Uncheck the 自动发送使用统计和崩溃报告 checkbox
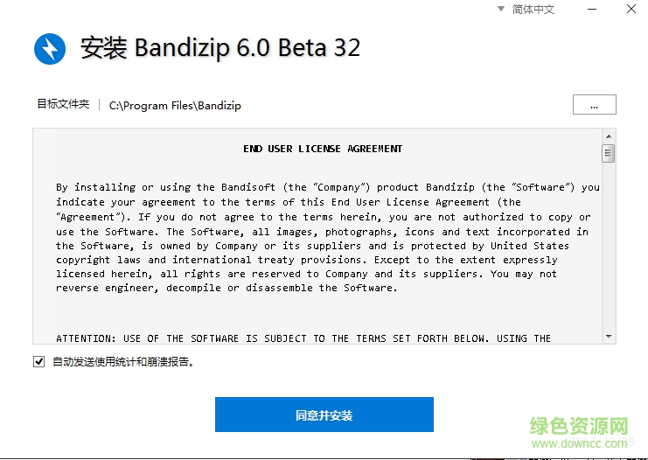Image resolution: width=648 pixels, height=460 pixels. [x=38, y=361]
